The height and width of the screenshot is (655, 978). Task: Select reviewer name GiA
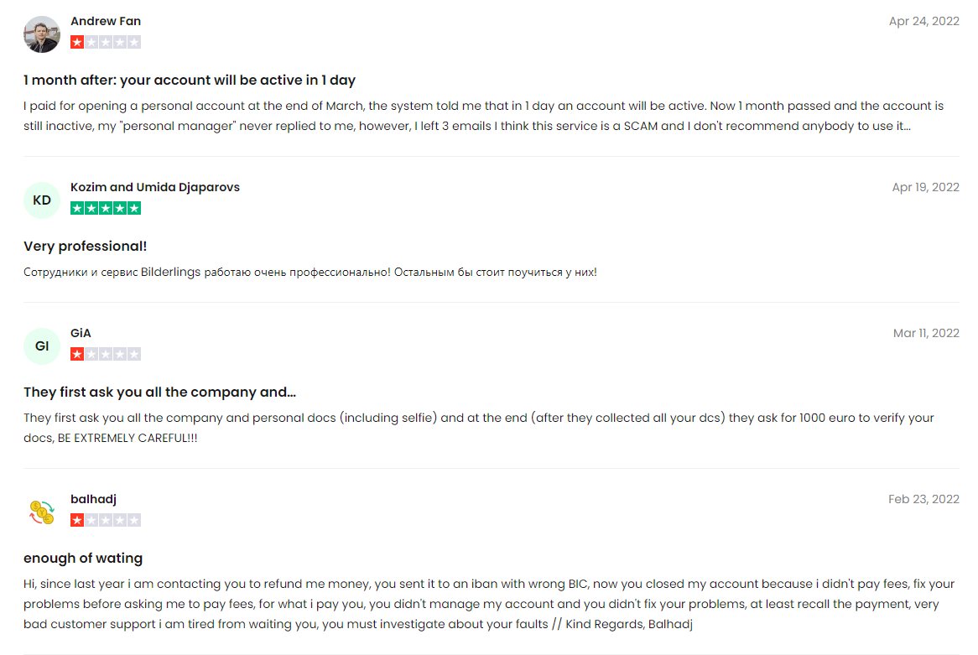click(81, 333)
